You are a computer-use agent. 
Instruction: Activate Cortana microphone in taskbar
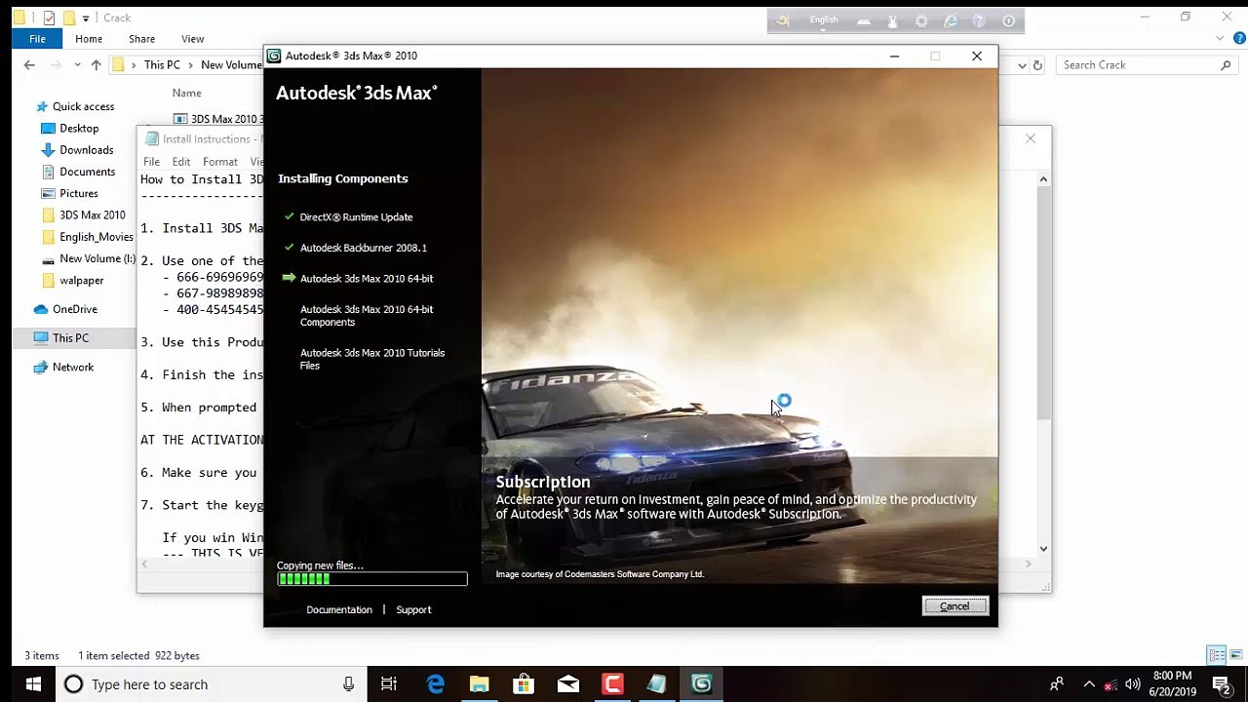tap(348, 684)
